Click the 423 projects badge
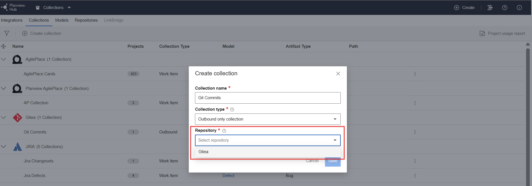This screenshot has width=532, height=186. pyautogui.click(x=133, y=74)
